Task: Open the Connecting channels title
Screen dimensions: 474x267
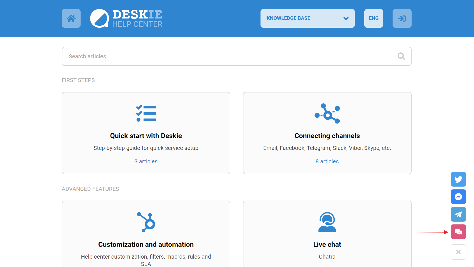Action: tap(327, 136)
